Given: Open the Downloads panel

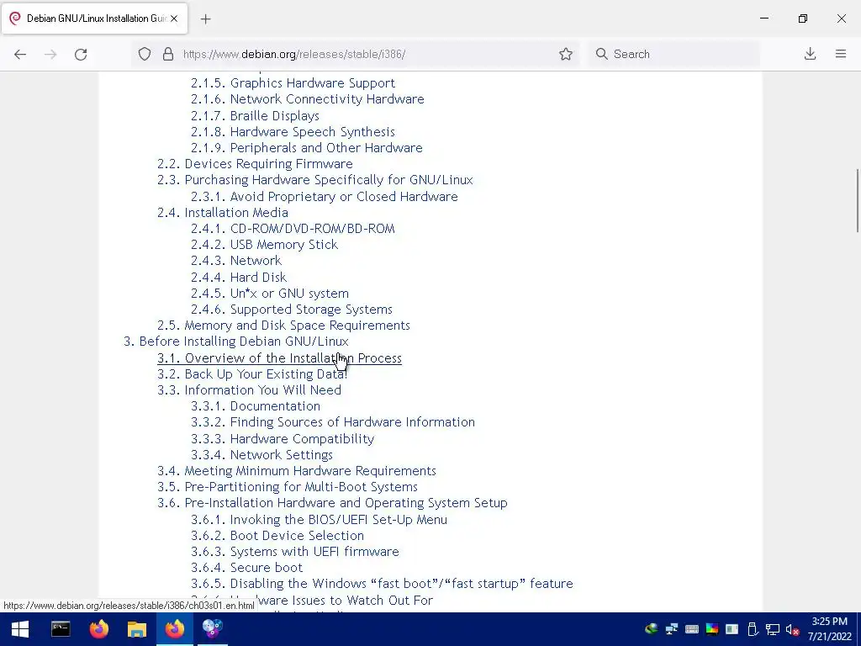Looking at the screenshot, I should tap(810, 54).
